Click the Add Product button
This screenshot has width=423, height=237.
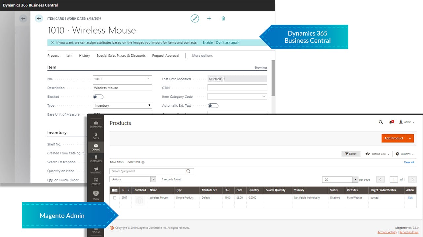pos(394,138)
